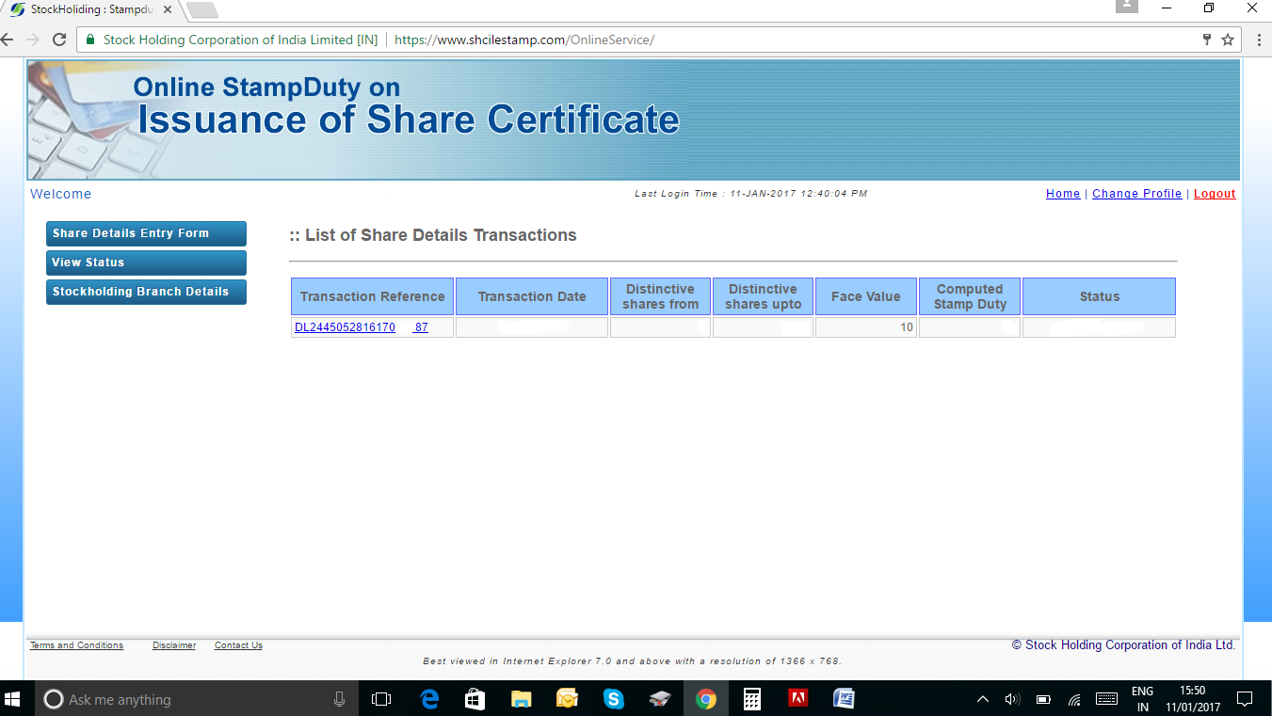Reload the page with browser refresh icon
Screen dimensions: 1272x716
tap(59, 40)
